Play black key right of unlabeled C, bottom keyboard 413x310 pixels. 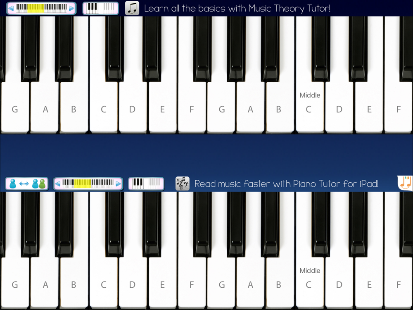114,224
